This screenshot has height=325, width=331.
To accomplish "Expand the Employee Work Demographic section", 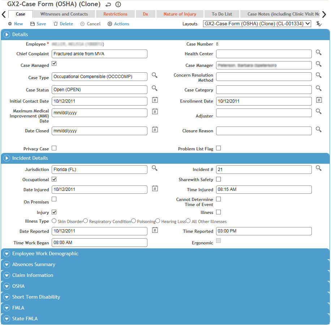I will coord(7,254).
